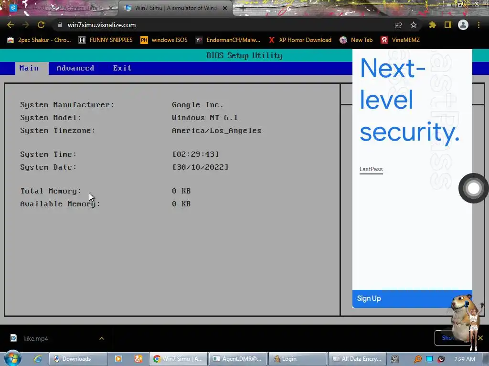Open the XP Horror Download bookmark
This screenshot has width=489, height=366.
pyautogui.click(x=300, y=40)
